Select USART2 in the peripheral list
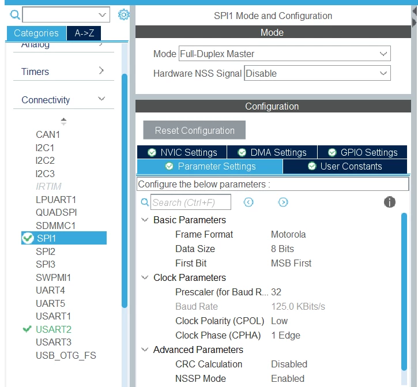This screenshot has width=418, height=387. [54, 329]
